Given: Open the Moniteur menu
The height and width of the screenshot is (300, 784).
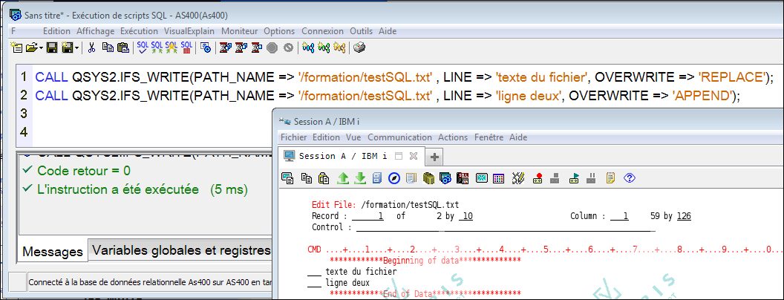Looking at the screenshot, I should click(x=240, y=31).
